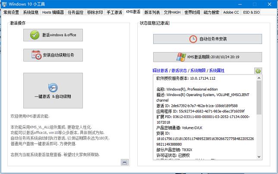This screenshot has height=174, width=278.
Task: Click the status box scrollbar thumb
Action: (x=259, y=97)
